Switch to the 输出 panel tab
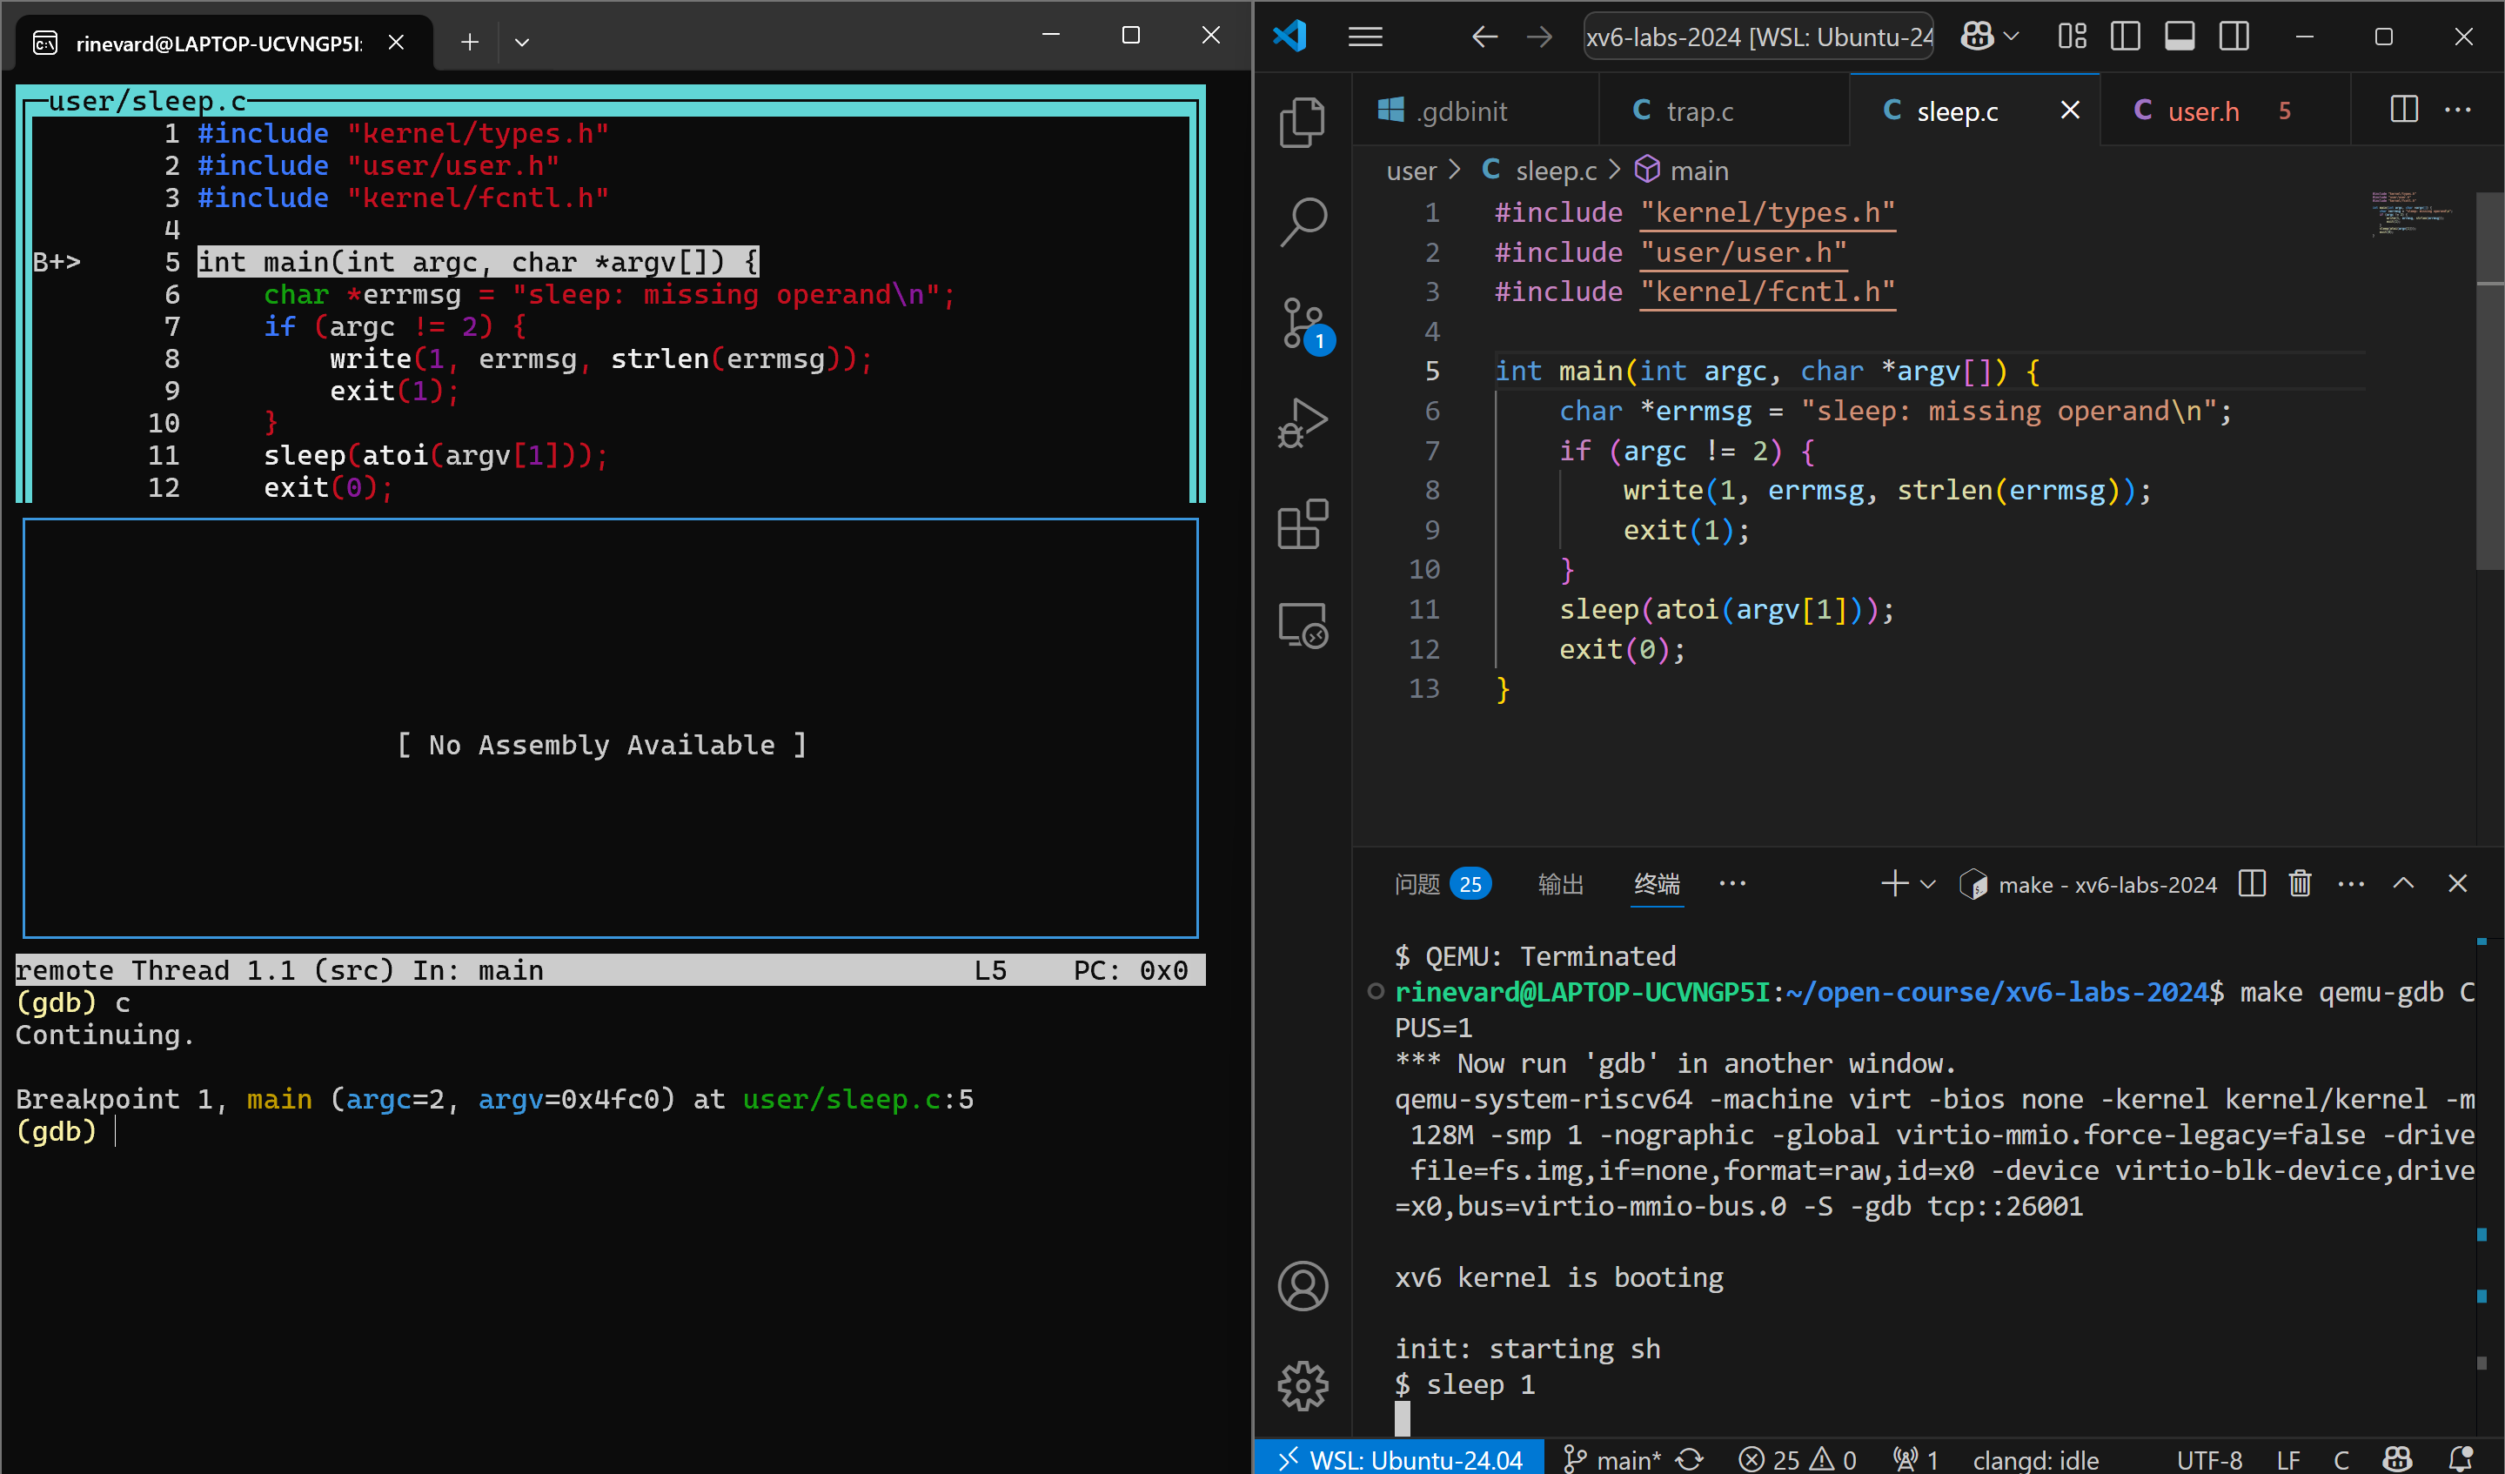 click(1560, 883)
